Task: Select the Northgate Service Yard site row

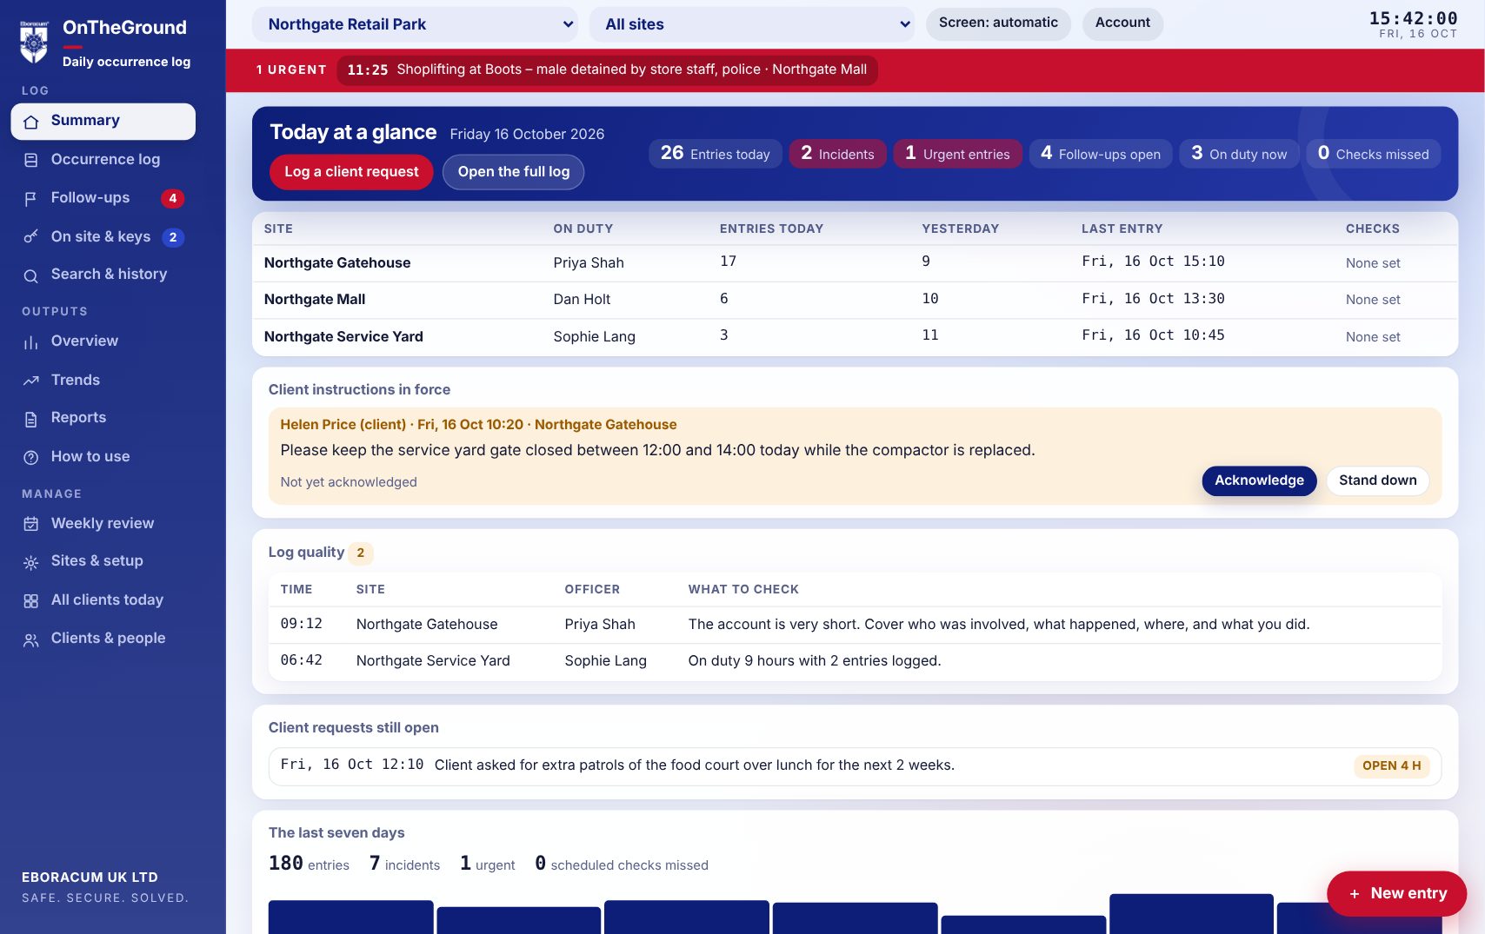Action: click(855, 337)
